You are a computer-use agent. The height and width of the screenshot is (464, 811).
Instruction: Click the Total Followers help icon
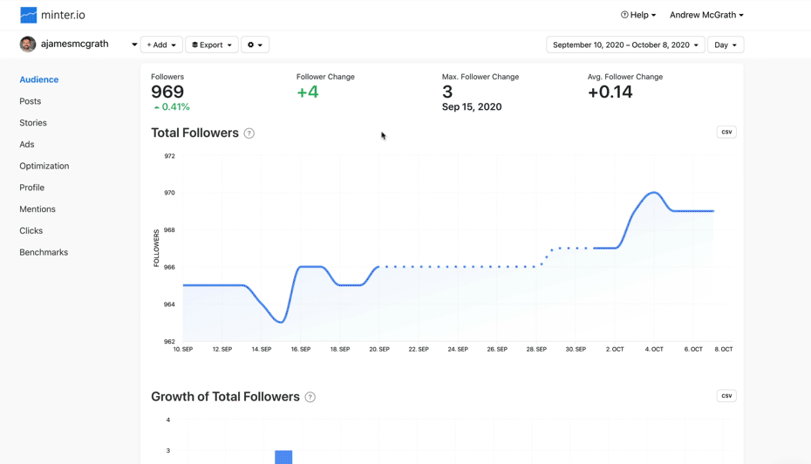click(x=249, y=133)
